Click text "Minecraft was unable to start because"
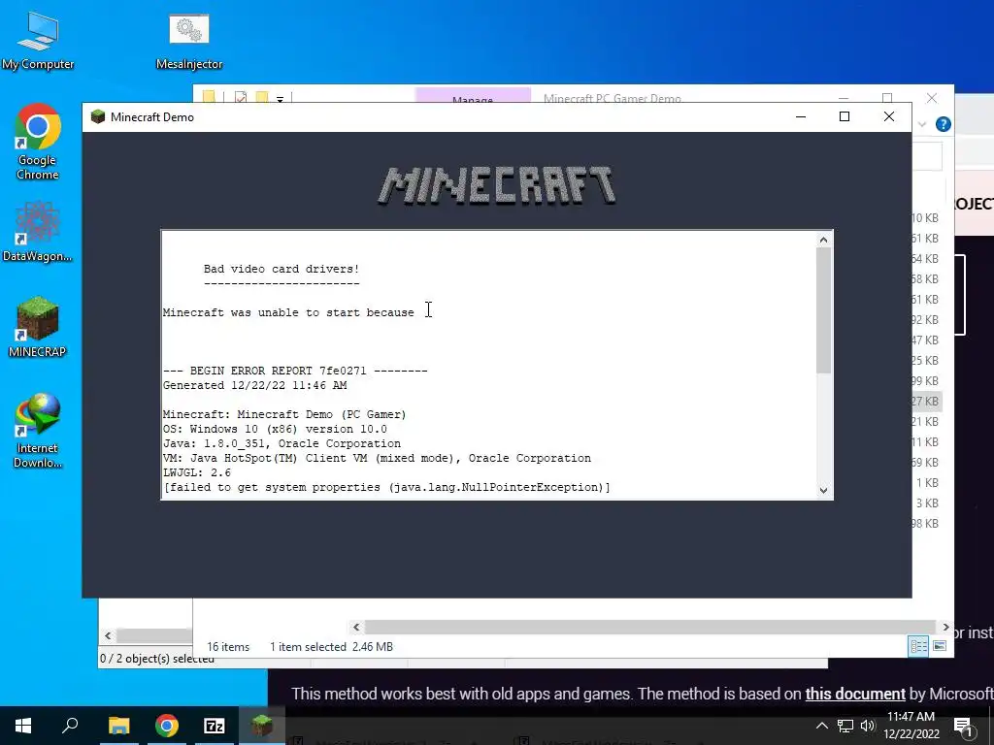This screenshot has width=994, height=745. (288, 312)
